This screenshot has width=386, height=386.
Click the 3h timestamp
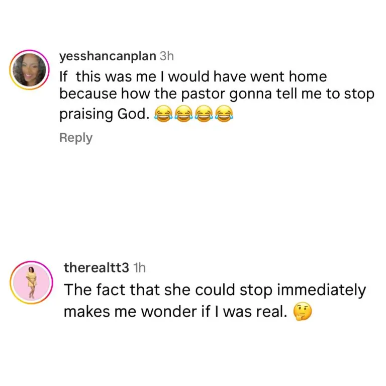tap(167, 57)
